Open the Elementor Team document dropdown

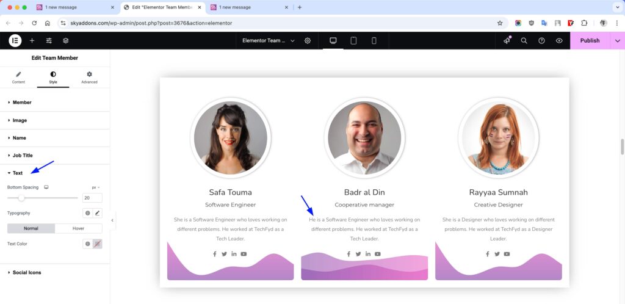[268, 41]
